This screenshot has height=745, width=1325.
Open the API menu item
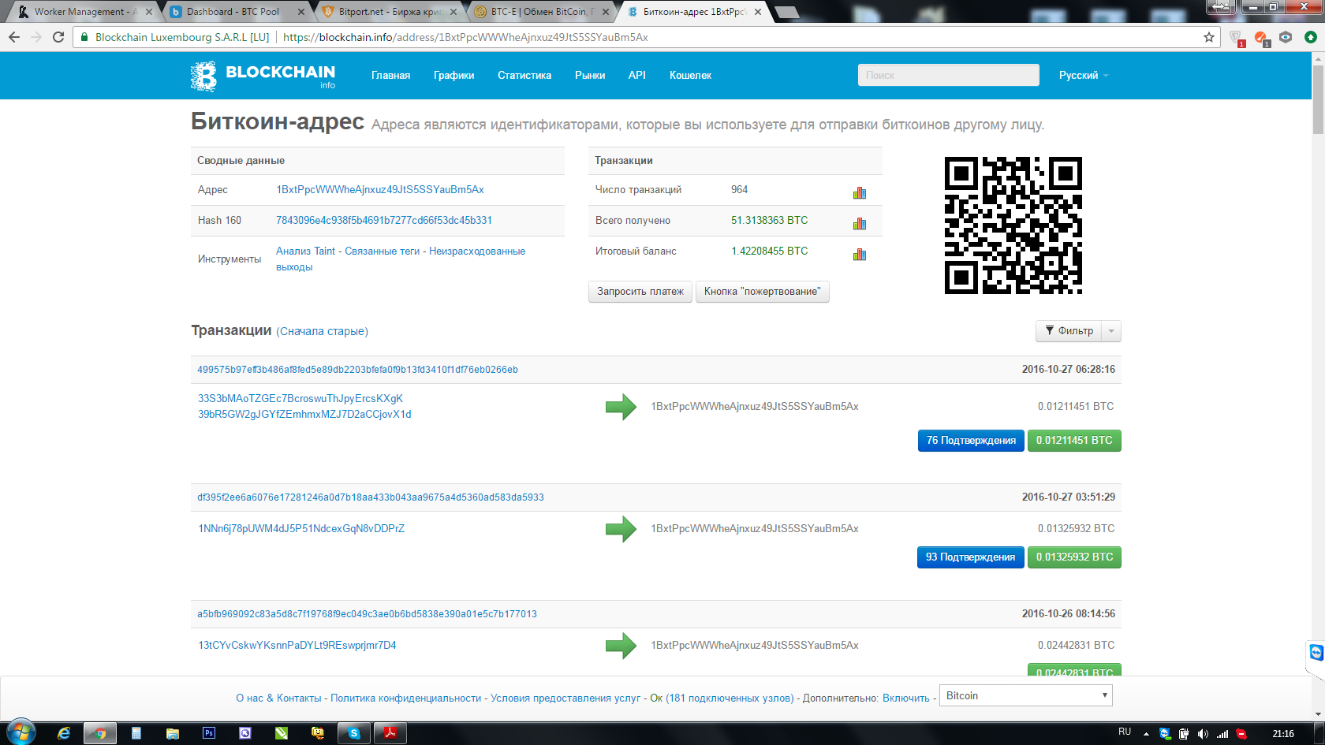click(637, 76)
